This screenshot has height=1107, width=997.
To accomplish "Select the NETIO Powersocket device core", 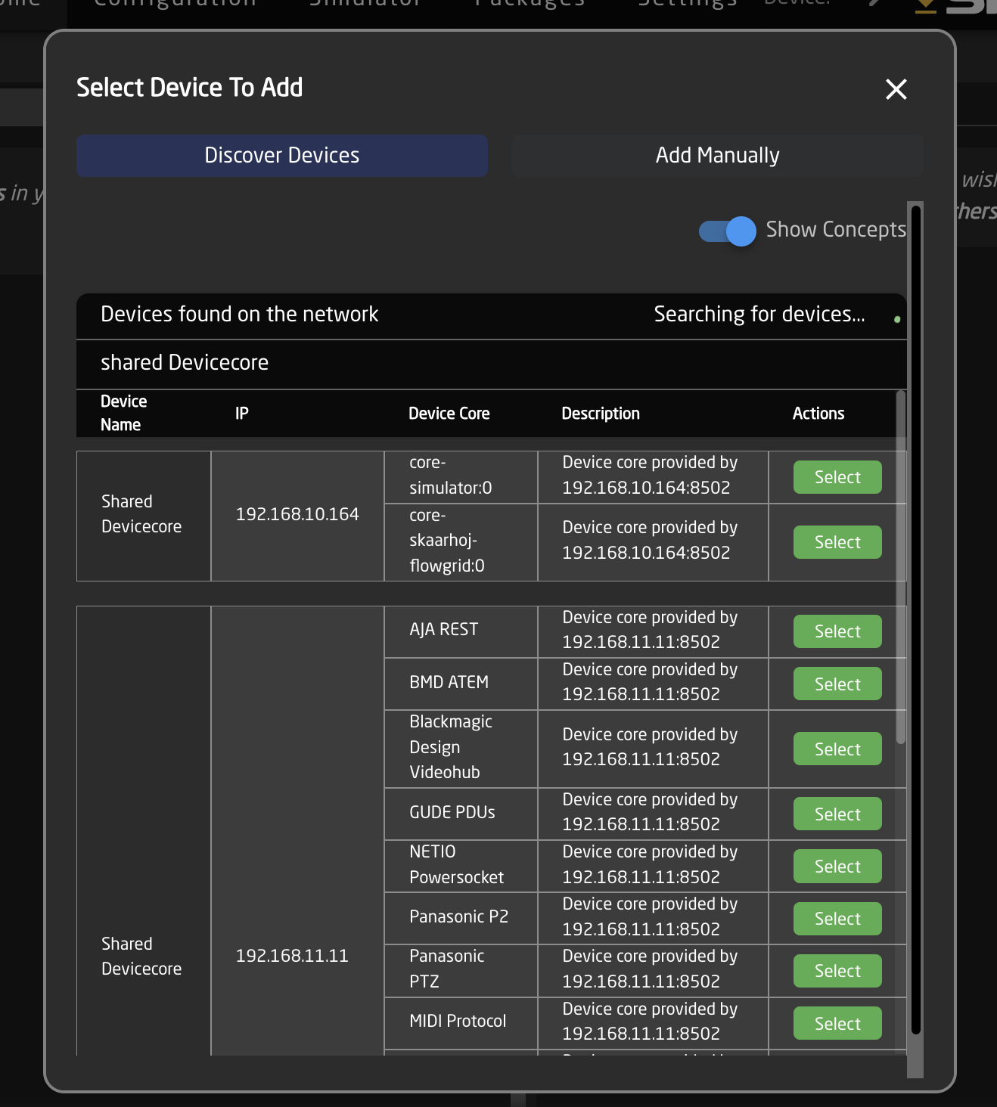I will coord(837,867).
